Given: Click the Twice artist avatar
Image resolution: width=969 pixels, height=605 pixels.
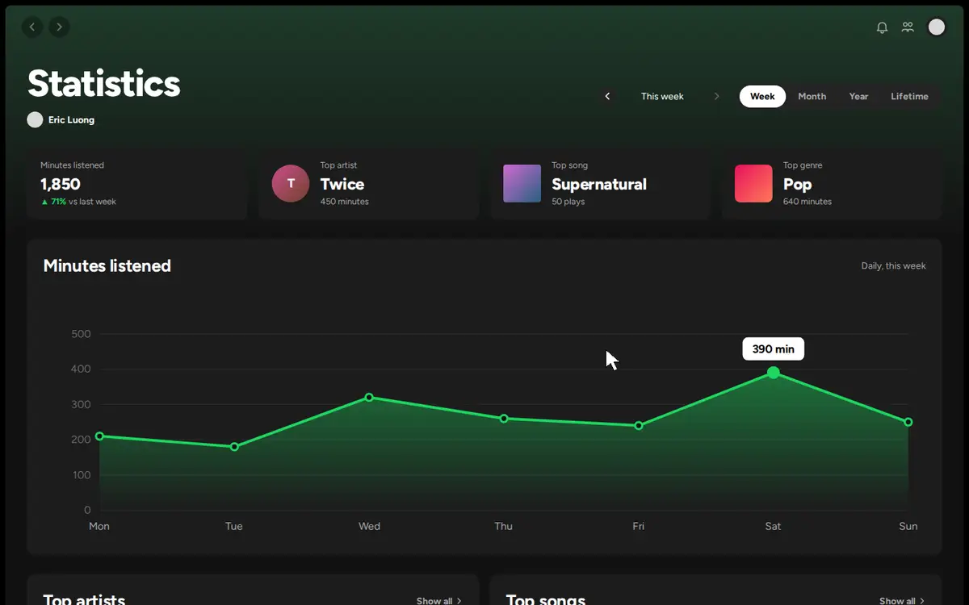Looking at the screenshot, I should (291, 183).
